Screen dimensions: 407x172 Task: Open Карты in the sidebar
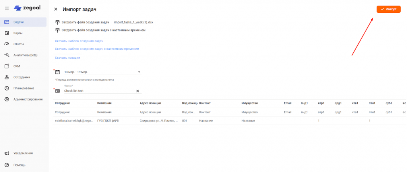pyautogui.click(x=18, y=33)
